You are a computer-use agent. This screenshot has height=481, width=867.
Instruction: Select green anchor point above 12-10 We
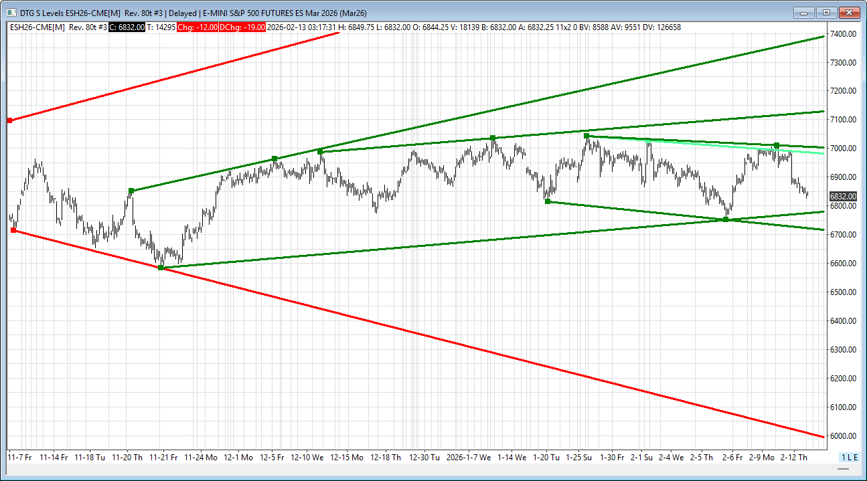[x=320, y=152]
